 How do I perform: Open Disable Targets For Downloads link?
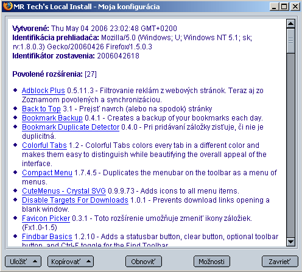[75, 200]
